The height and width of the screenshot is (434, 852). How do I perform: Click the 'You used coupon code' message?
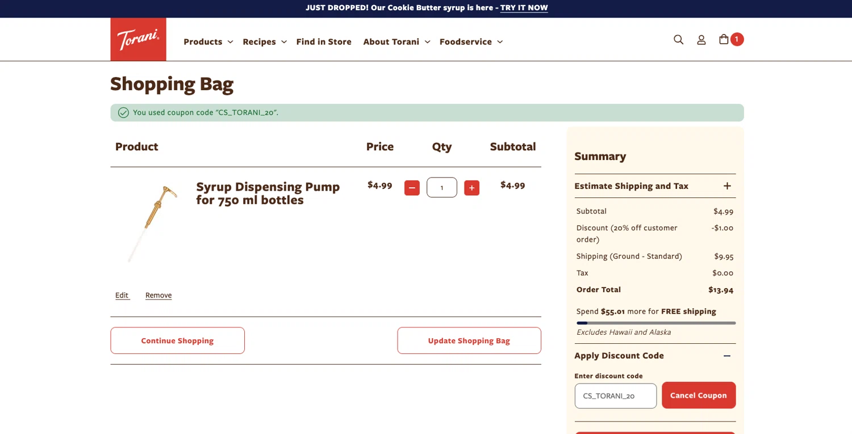(206, 112)
